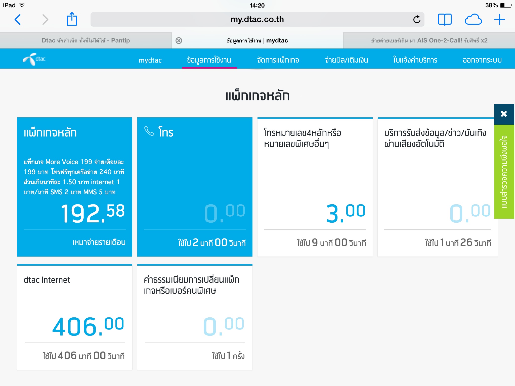Tap the Safari forward arrow
Image resolution: width=515 pixels, height=386 pixels.
[x=45, y=19]
